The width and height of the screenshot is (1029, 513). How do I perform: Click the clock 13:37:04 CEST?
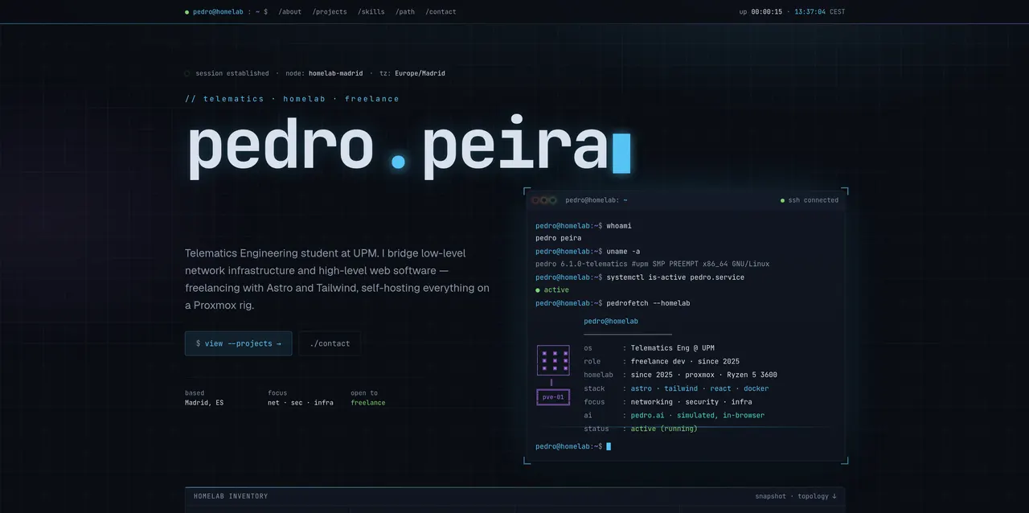[x=819, y=12]
